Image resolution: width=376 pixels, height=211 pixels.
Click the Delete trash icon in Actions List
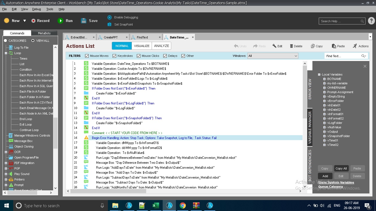(x=291, y=46)
